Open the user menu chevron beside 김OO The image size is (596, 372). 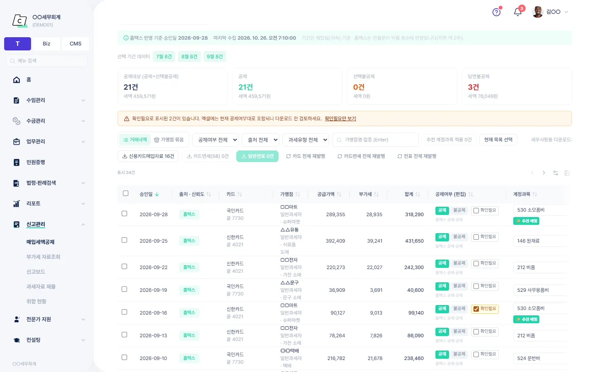[x=566, y=12]
